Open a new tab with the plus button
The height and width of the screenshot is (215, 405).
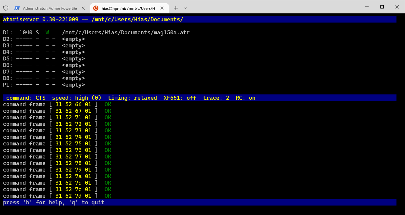point(176,8)
